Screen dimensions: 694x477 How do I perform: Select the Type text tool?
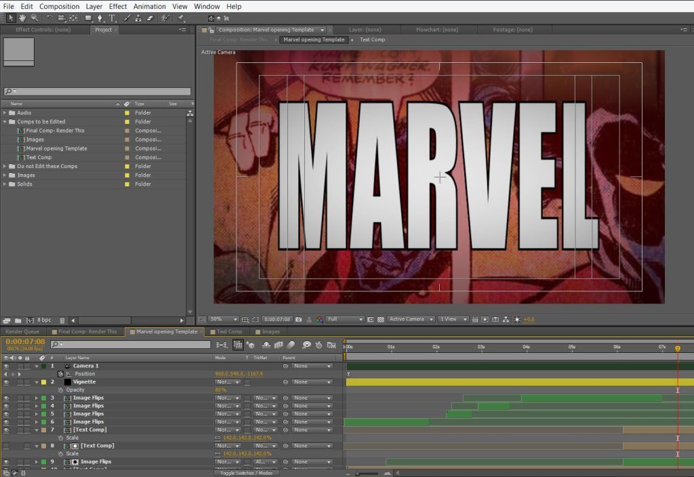point(112,18)
